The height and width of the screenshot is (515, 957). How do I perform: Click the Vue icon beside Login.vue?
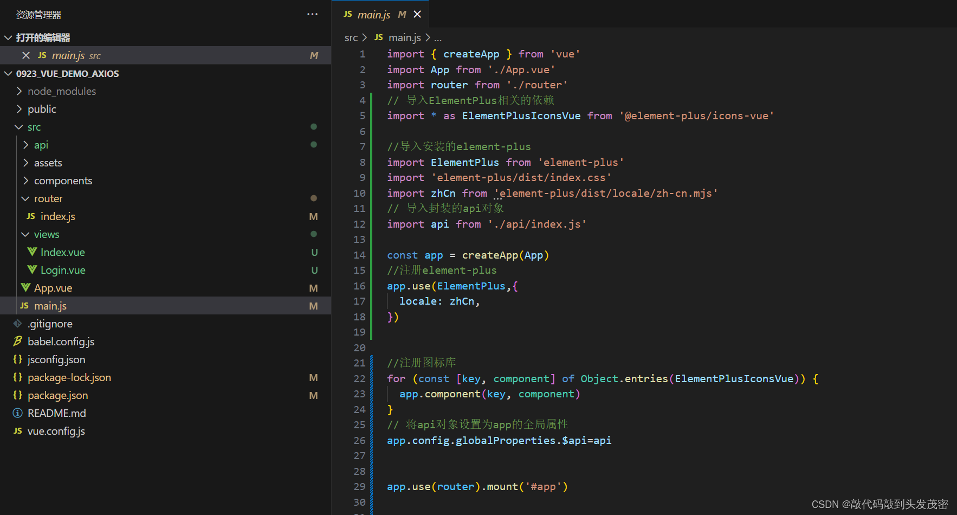pyautogui.click(x=32, y=270)
